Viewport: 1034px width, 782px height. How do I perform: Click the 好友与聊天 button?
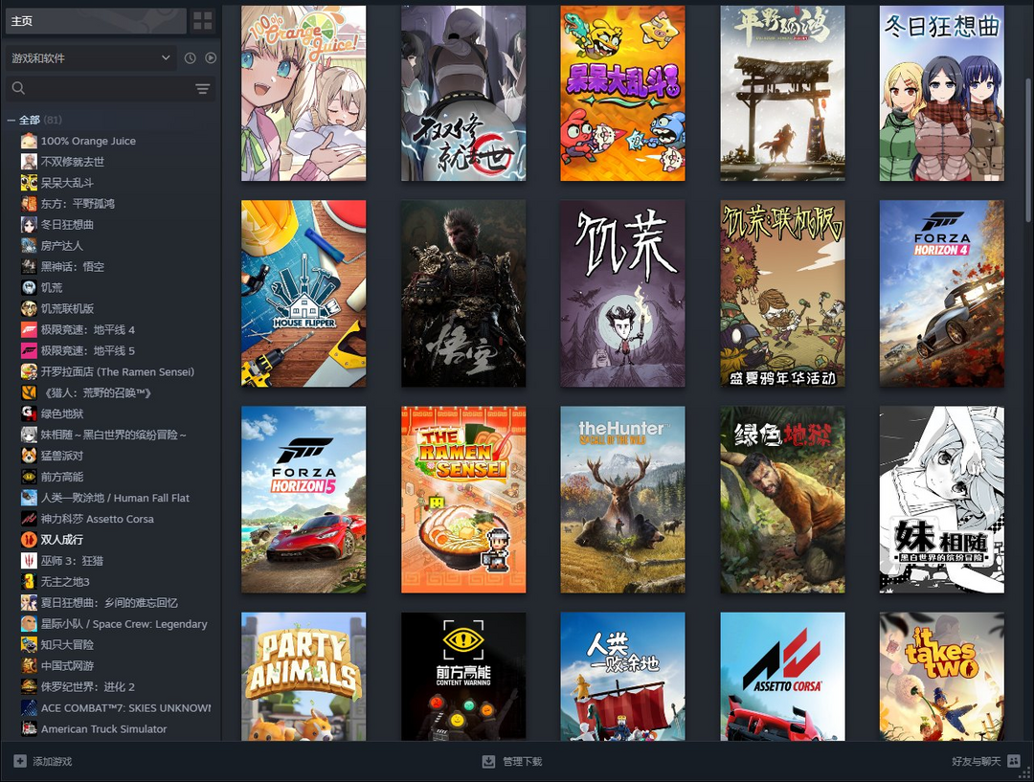pos(986,761)
